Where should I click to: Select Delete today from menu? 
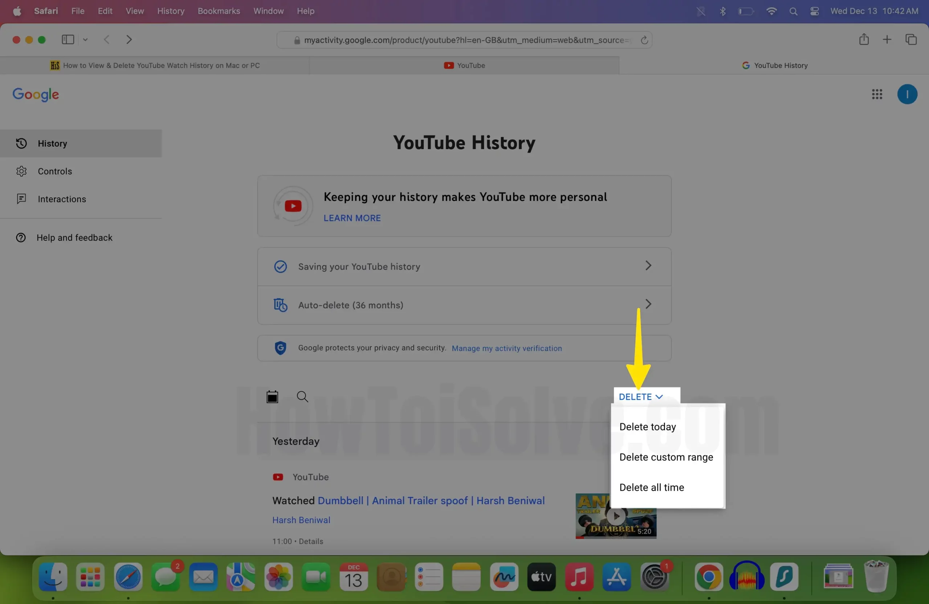click(647, 427)
